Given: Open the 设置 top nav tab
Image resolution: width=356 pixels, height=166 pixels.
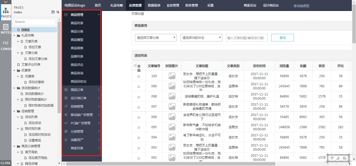Looking at the screenshot, I should click(210, 5).
